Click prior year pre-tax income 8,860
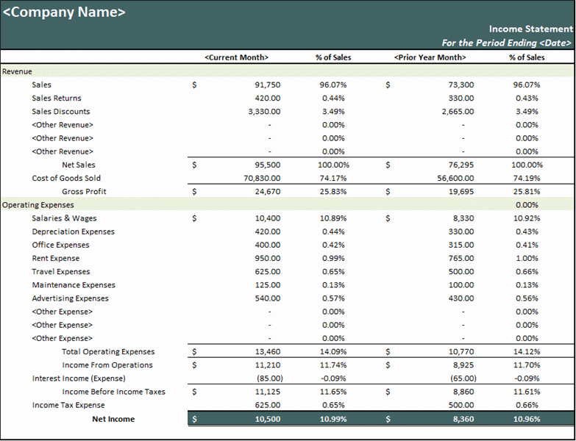The width and height of the screenshot is (576, 441). point(463,392)
